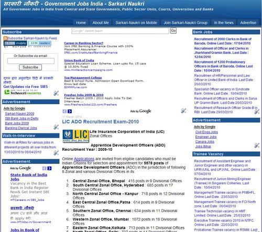Click the wrench icon right of center Ads by Google
This screenshot has height=232, width=262.
click(x=183, y=111)
